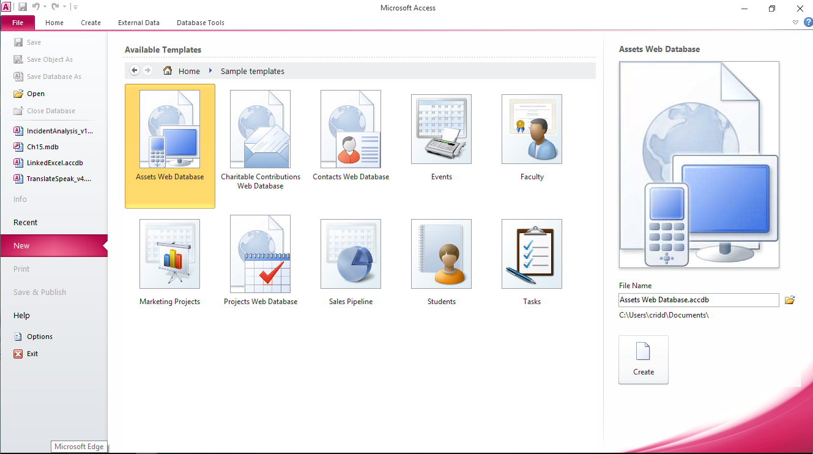Viewport: 813px width, 454px height.
Task: Select the Events template icon
Action: tap(441, 129)
